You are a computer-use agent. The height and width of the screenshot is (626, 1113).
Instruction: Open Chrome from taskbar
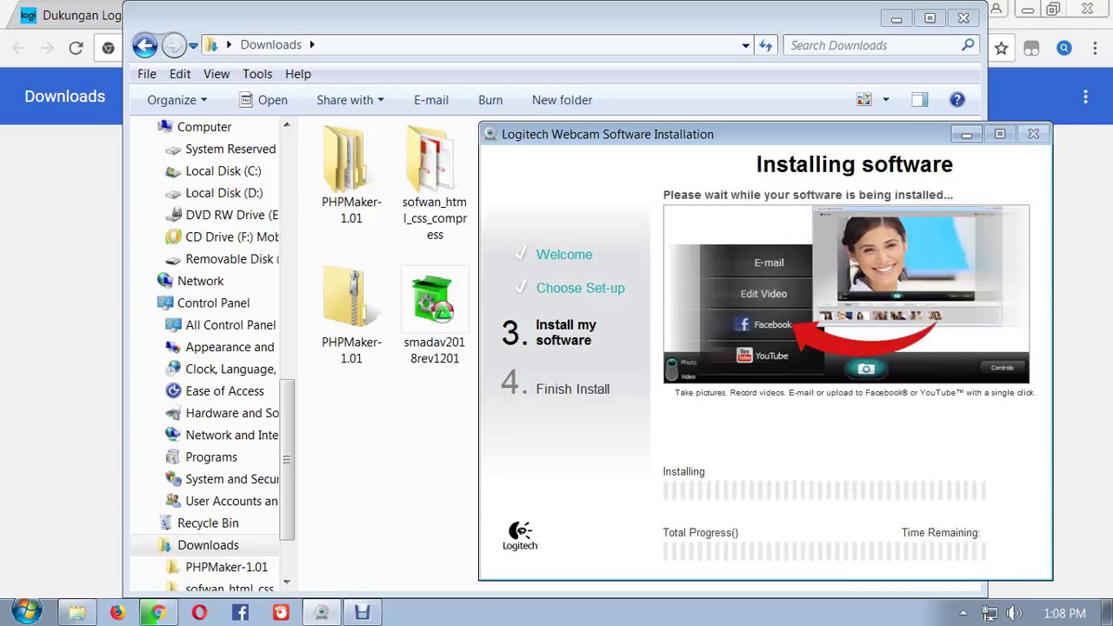click(158, 613)
